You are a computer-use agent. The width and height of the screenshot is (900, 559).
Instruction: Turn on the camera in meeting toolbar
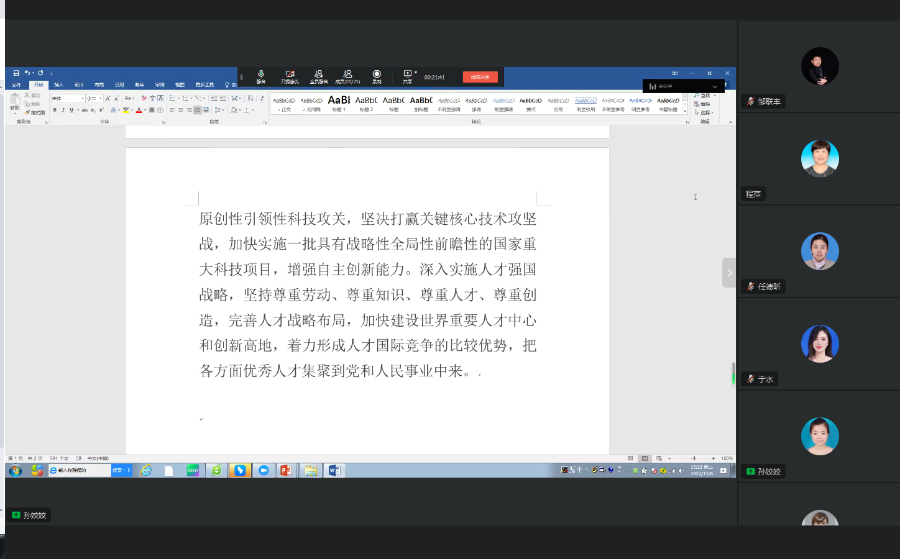click(x=290, y=76)
